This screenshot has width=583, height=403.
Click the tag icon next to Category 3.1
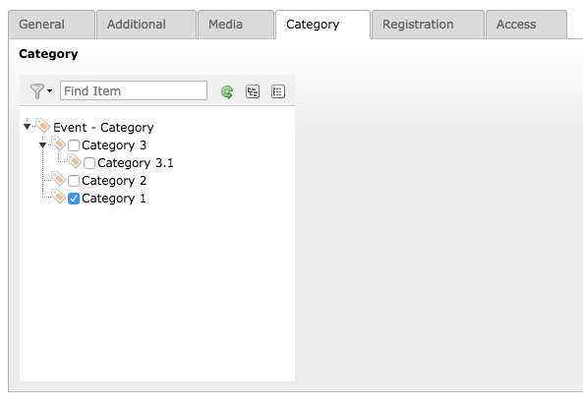tap(74, 161)
